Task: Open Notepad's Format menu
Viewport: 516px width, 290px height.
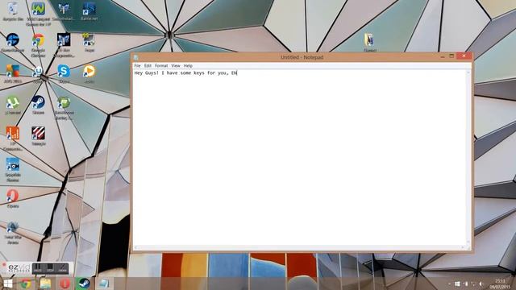Action: click(161, 66)
